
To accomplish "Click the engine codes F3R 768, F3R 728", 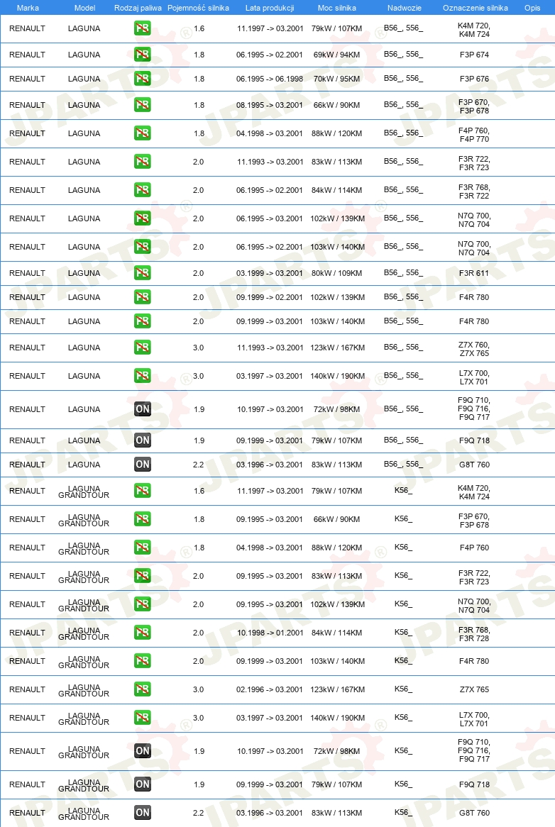I will pyautogui.click(x=474, y=634).
